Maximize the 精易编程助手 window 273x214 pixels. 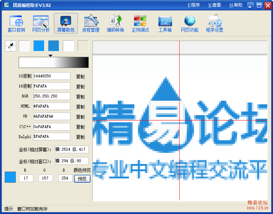[259, 6]
